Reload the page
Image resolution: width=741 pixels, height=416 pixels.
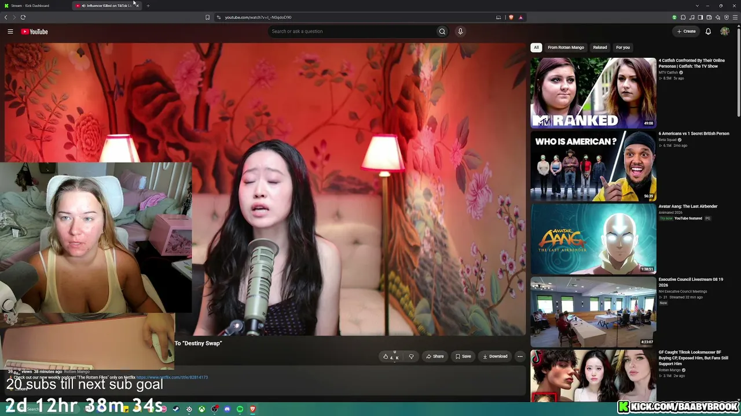(23, 17)
